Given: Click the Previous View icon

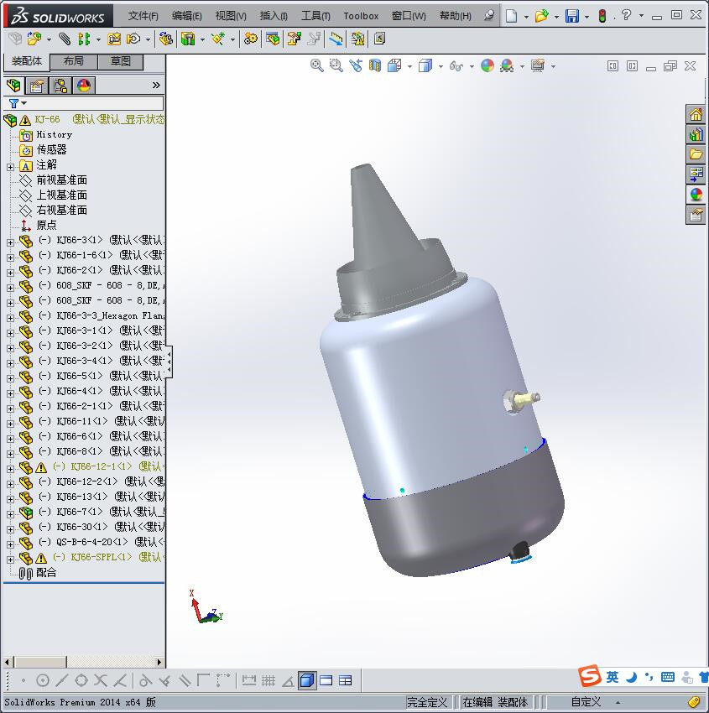Looking at the screenshot, I should [356, 66].
